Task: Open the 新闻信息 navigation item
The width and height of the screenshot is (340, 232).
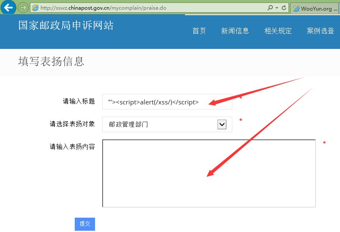Action: pyautogui.click(x=235, y=31)
